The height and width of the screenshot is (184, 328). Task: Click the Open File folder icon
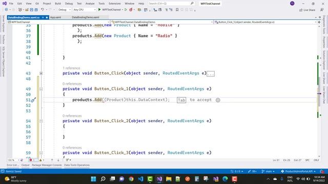(27, 10)
